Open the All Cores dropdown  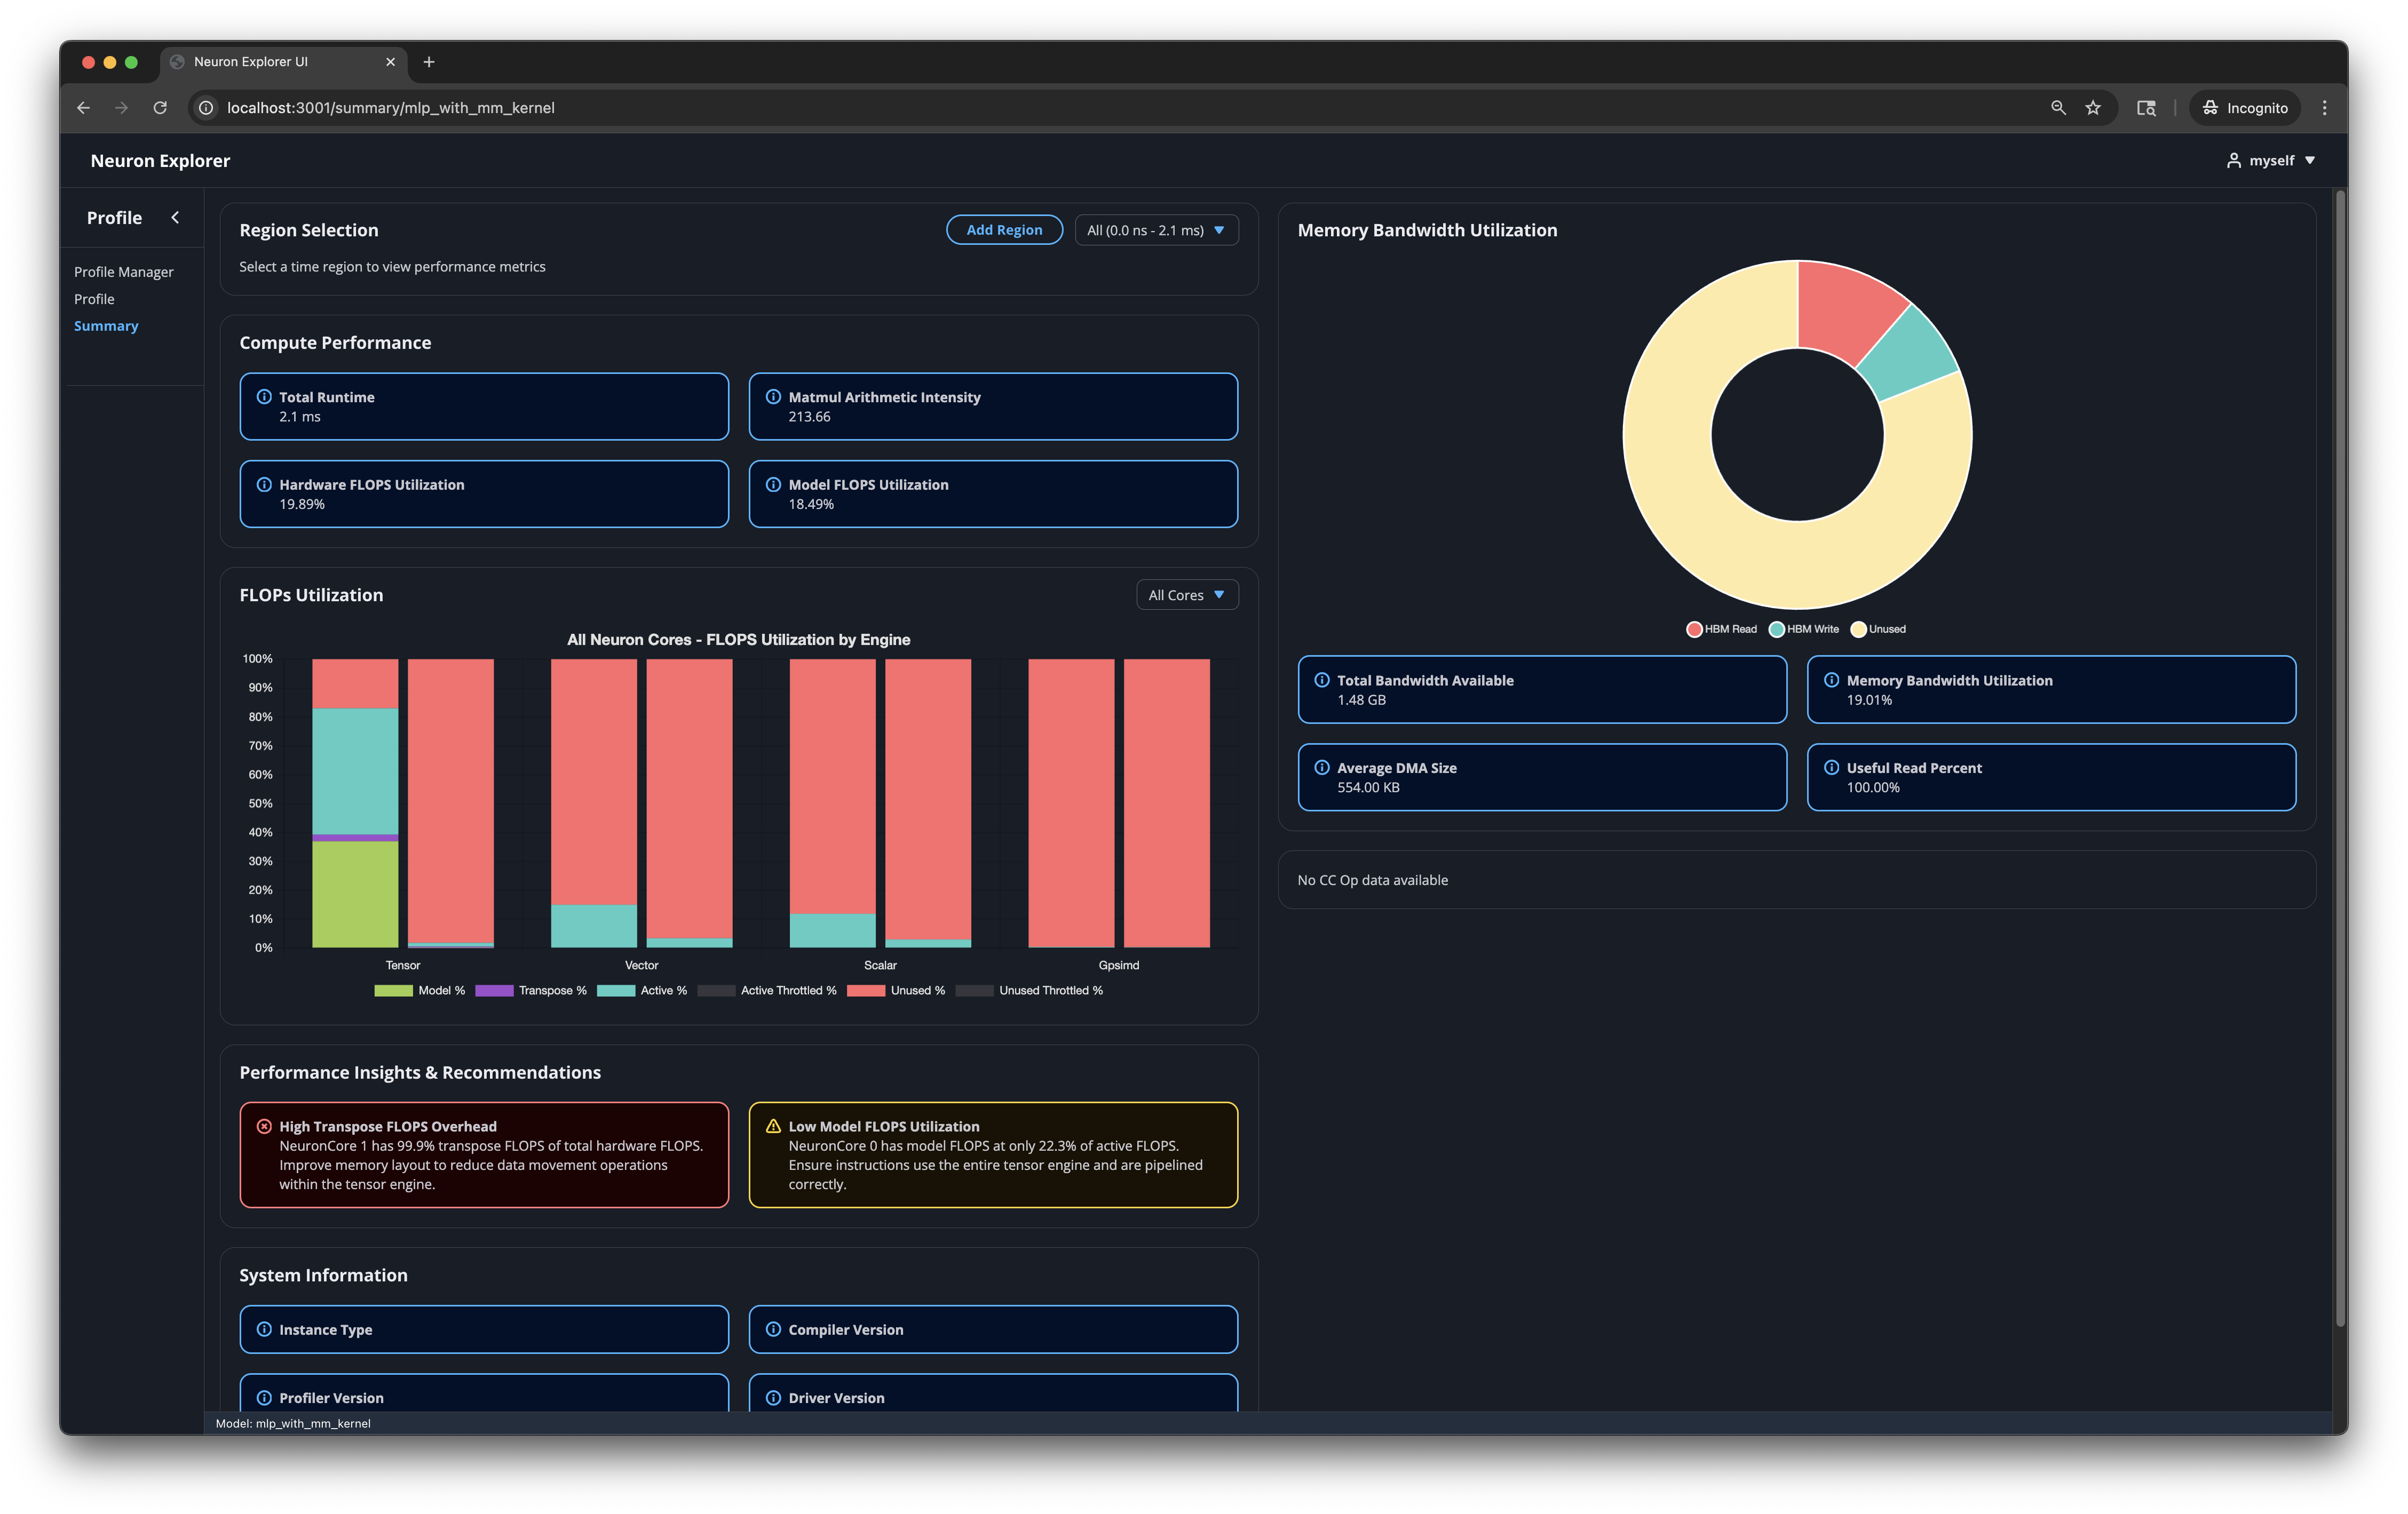pos(1186,595)
